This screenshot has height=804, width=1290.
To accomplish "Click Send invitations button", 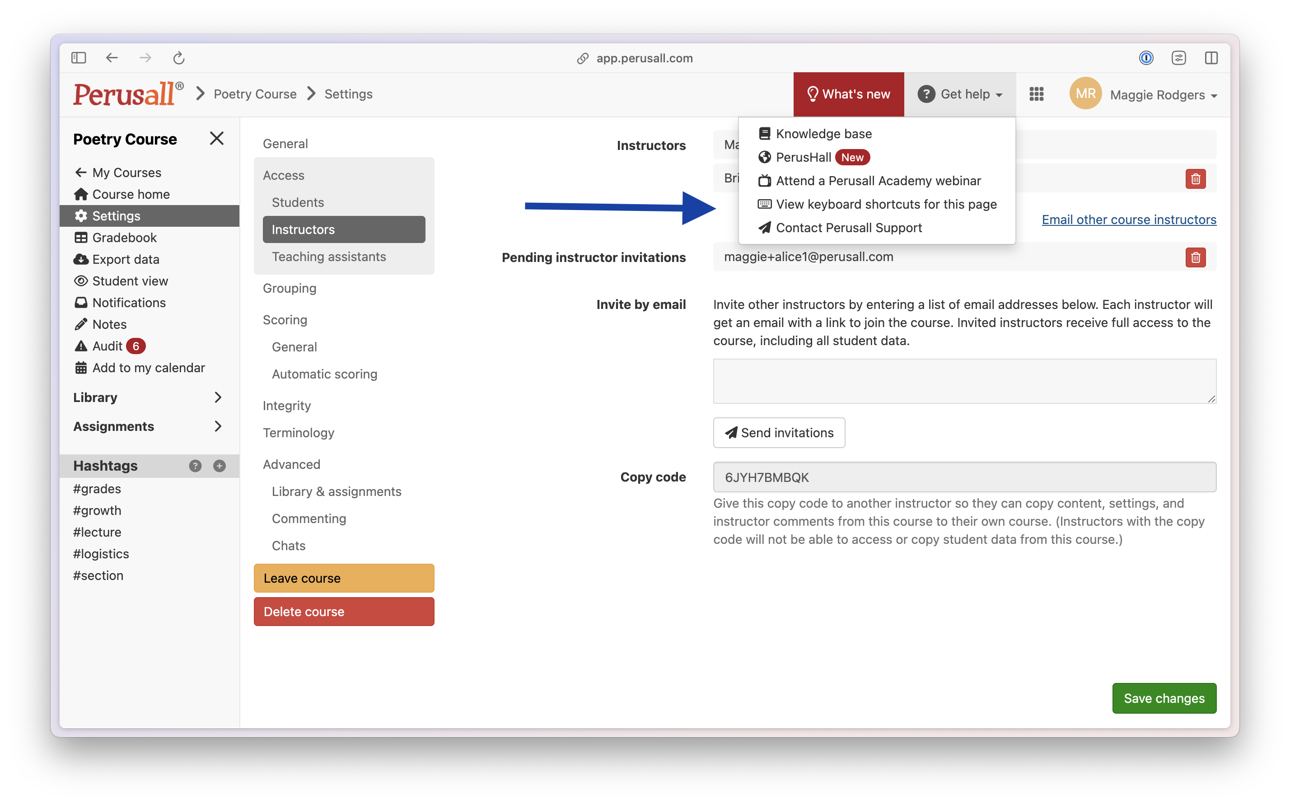I will (x=778, y=433).
